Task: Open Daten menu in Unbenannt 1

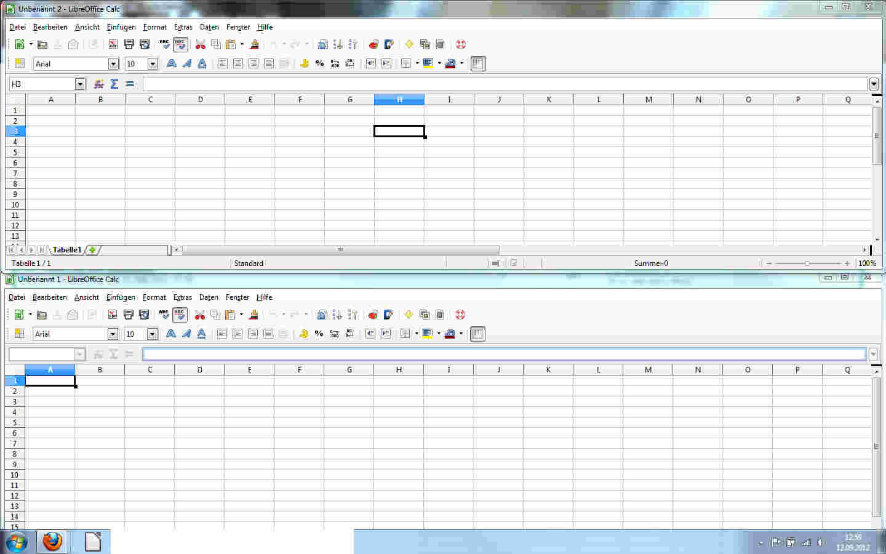Action: click(x=209, y=297)
